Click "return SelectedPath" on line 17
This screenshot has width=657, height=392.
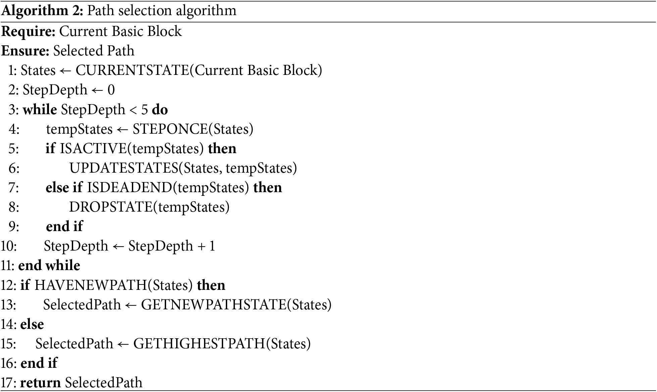click(x=81, y=383)
